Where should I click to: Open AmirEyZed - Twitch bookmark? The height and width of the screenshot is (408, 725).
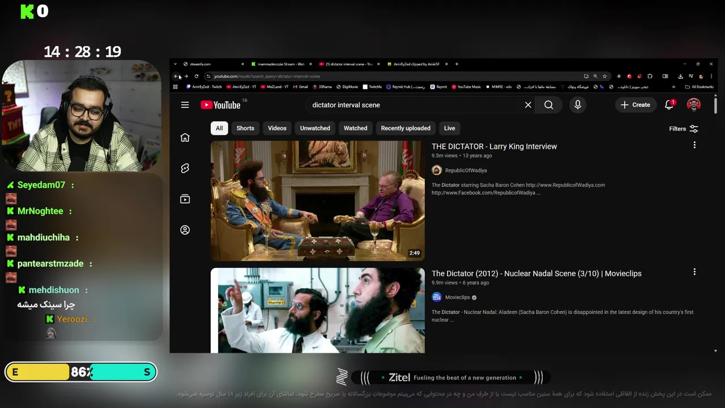coord(204,87)
